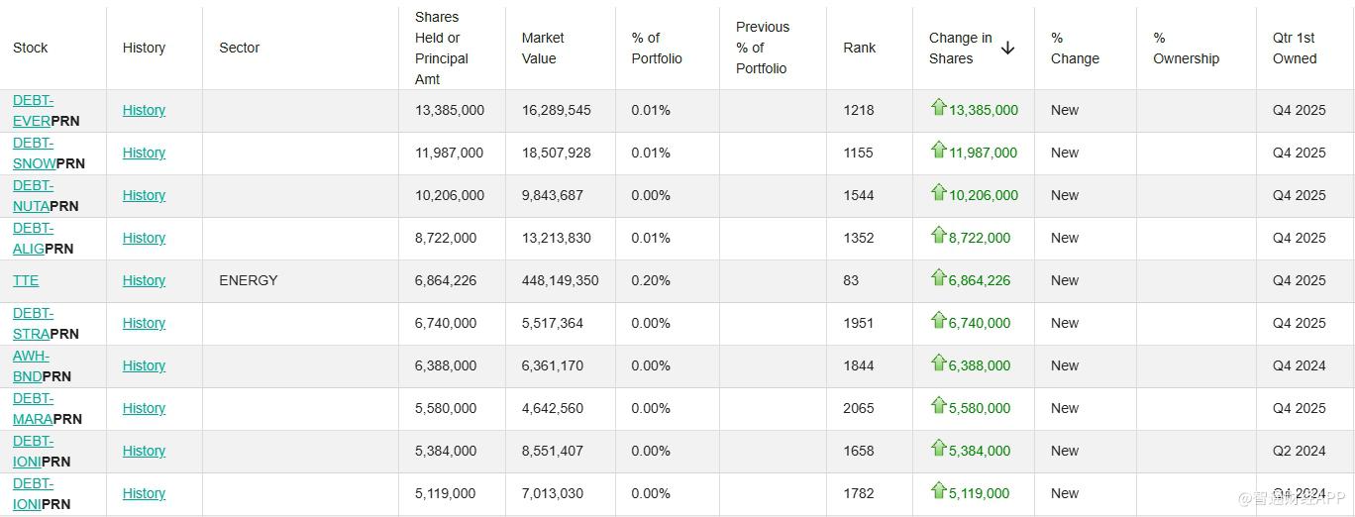View History for the TTE row
This screenshot has width=1355, height=517.
tap(144, 280)
